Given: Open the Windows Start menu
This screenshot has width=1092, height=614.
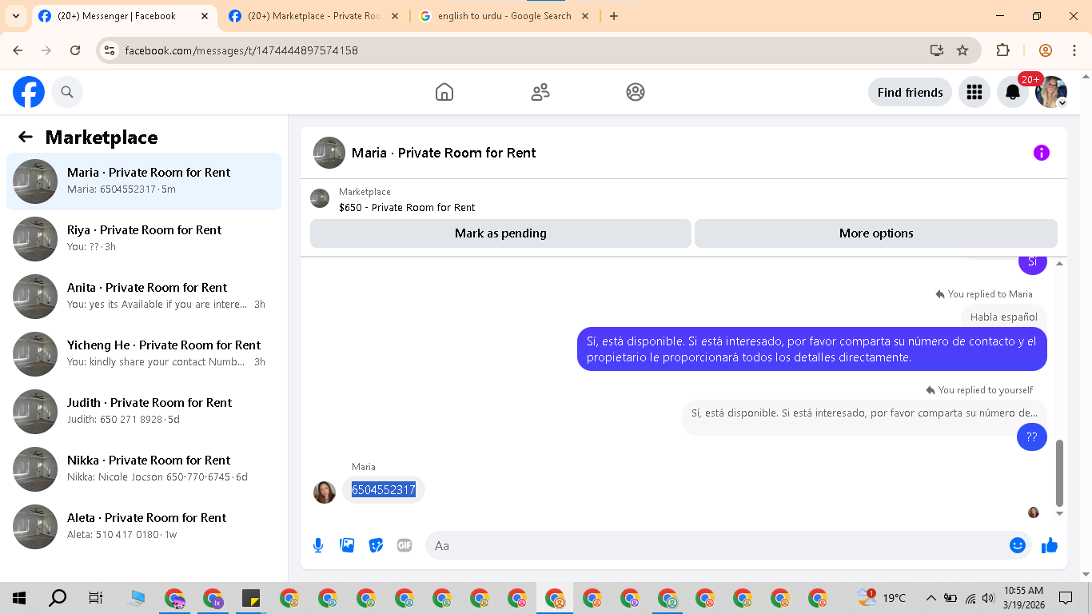Looking at the screenshot, I should point(19,598).
